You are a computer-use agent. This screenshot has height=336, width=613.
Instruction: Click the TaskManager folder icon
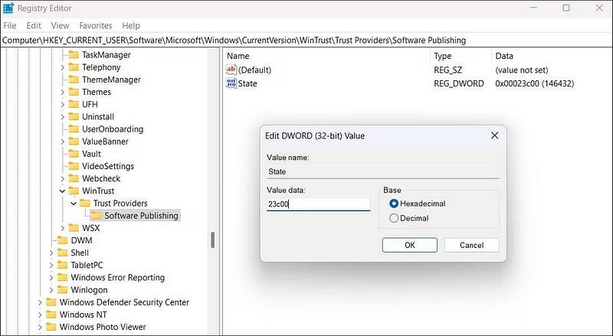[74, 55]
